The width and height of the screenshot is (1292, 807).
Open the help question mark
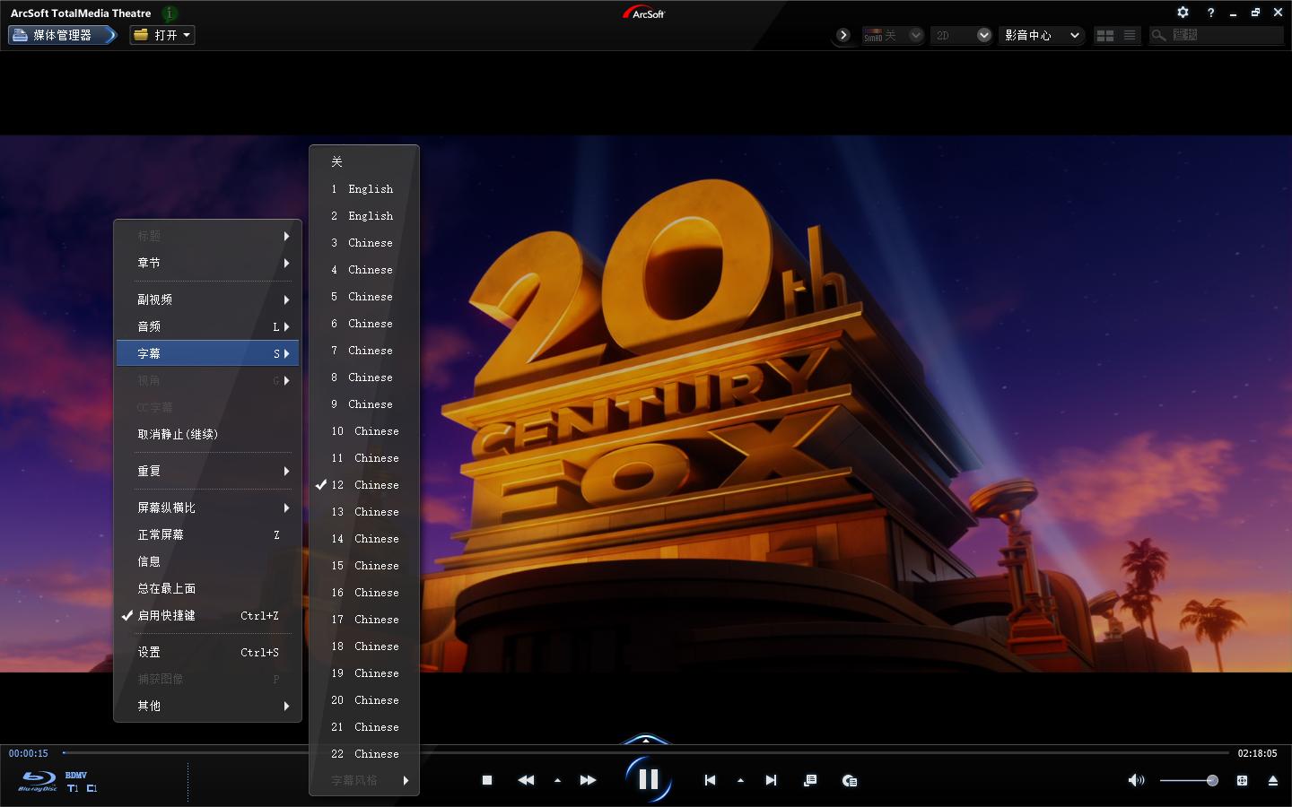pyautogui.click(x=1210, y=13)
